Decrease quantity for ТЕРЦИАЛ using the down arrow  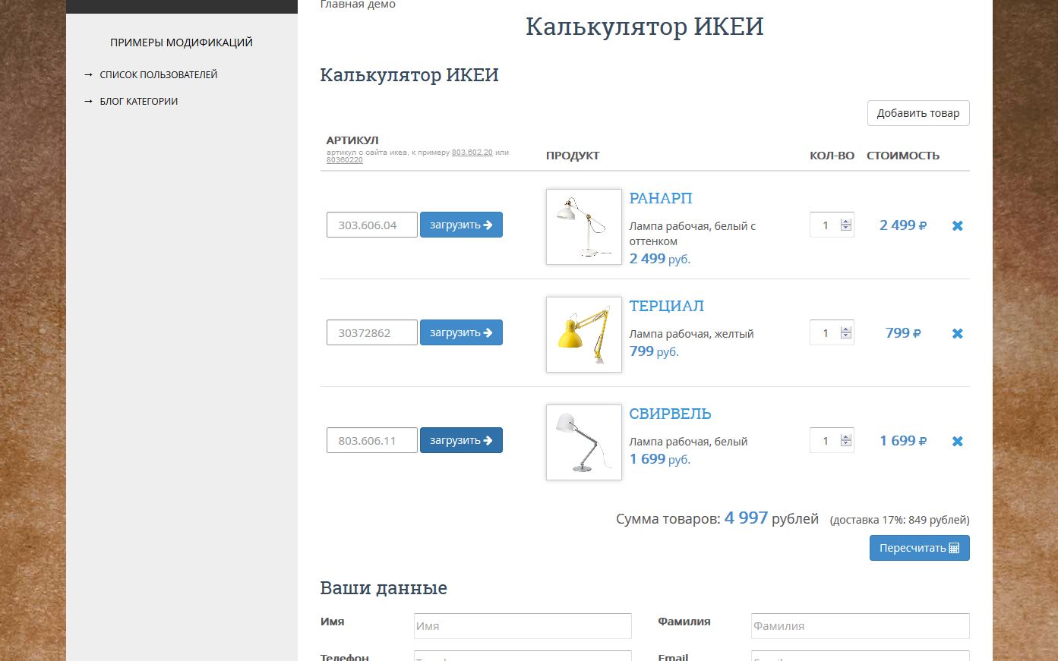click(x=846, y=336)
